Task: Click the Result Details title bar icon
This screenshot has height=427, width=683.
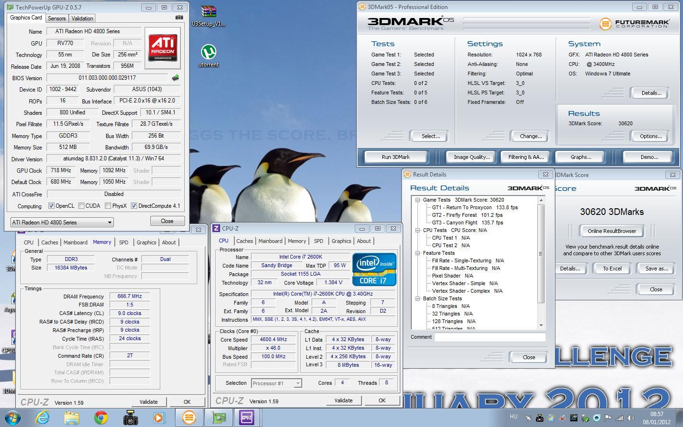Action: point(407,174)
